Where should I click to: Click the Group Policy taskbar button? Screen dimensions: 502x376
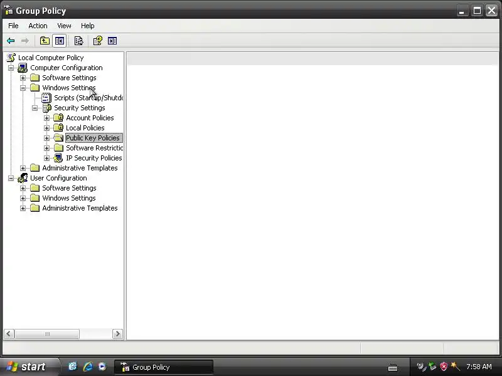tap(164, 367)
